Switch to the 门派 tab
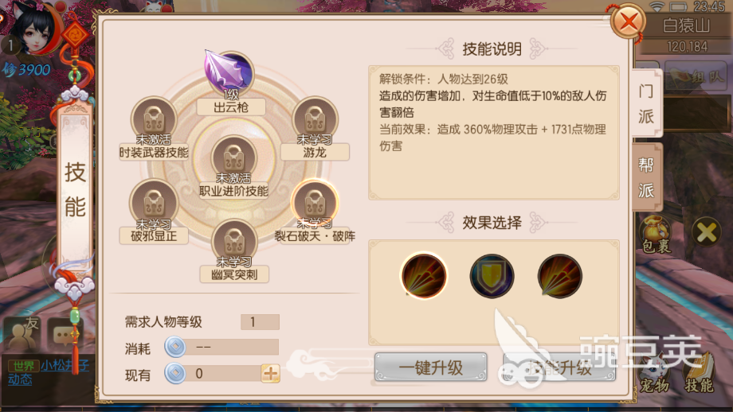Viewport: 733px width, 412px height. 646,103
